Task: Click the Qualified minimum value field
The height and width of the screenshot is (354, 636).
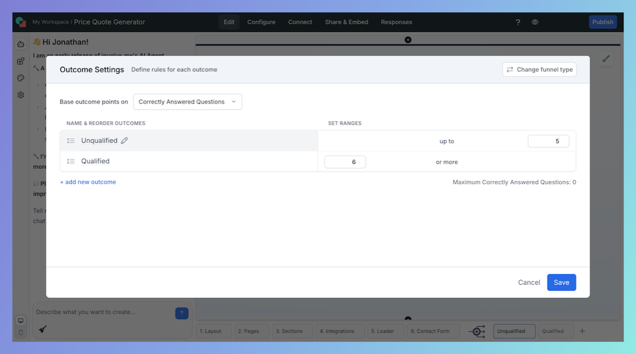Action: pos(345,162)
